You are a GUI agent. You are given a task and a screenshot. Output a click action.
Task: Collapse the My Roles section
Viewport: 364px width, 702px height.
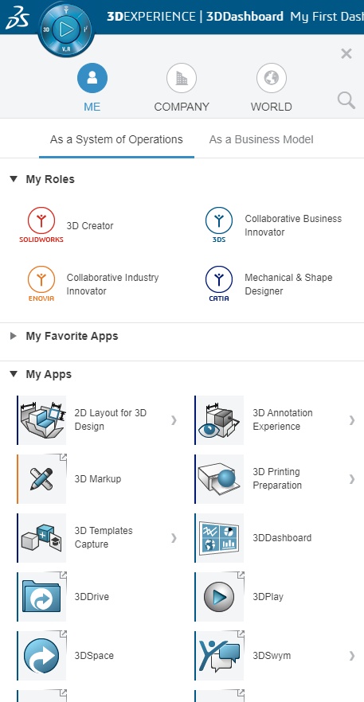14,179
